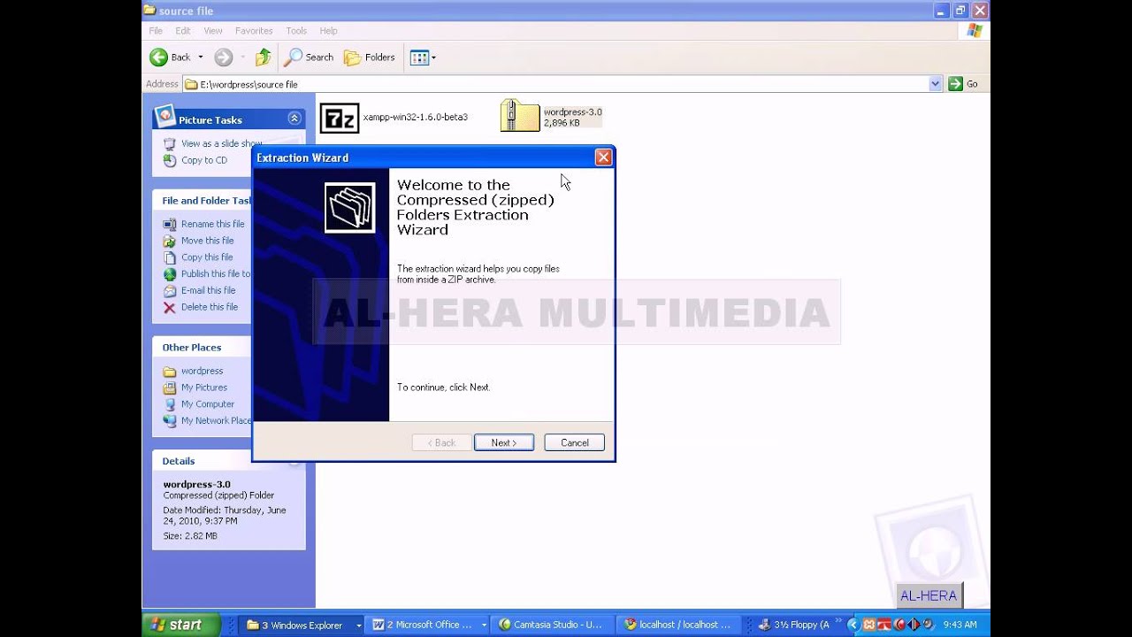This screenshot has width=1132, height=637.
Task: Click the publish globe icon in sidebar
Action: [x=170, y=274]
